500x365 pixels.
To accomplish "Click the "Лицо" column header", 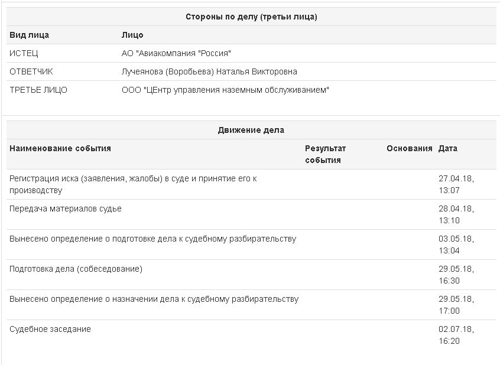I will point(132,35).
